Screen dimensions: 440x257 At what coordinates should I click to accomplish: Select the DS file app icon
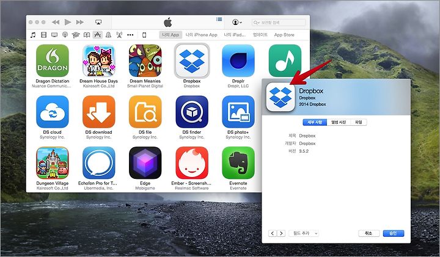(145, 112)
